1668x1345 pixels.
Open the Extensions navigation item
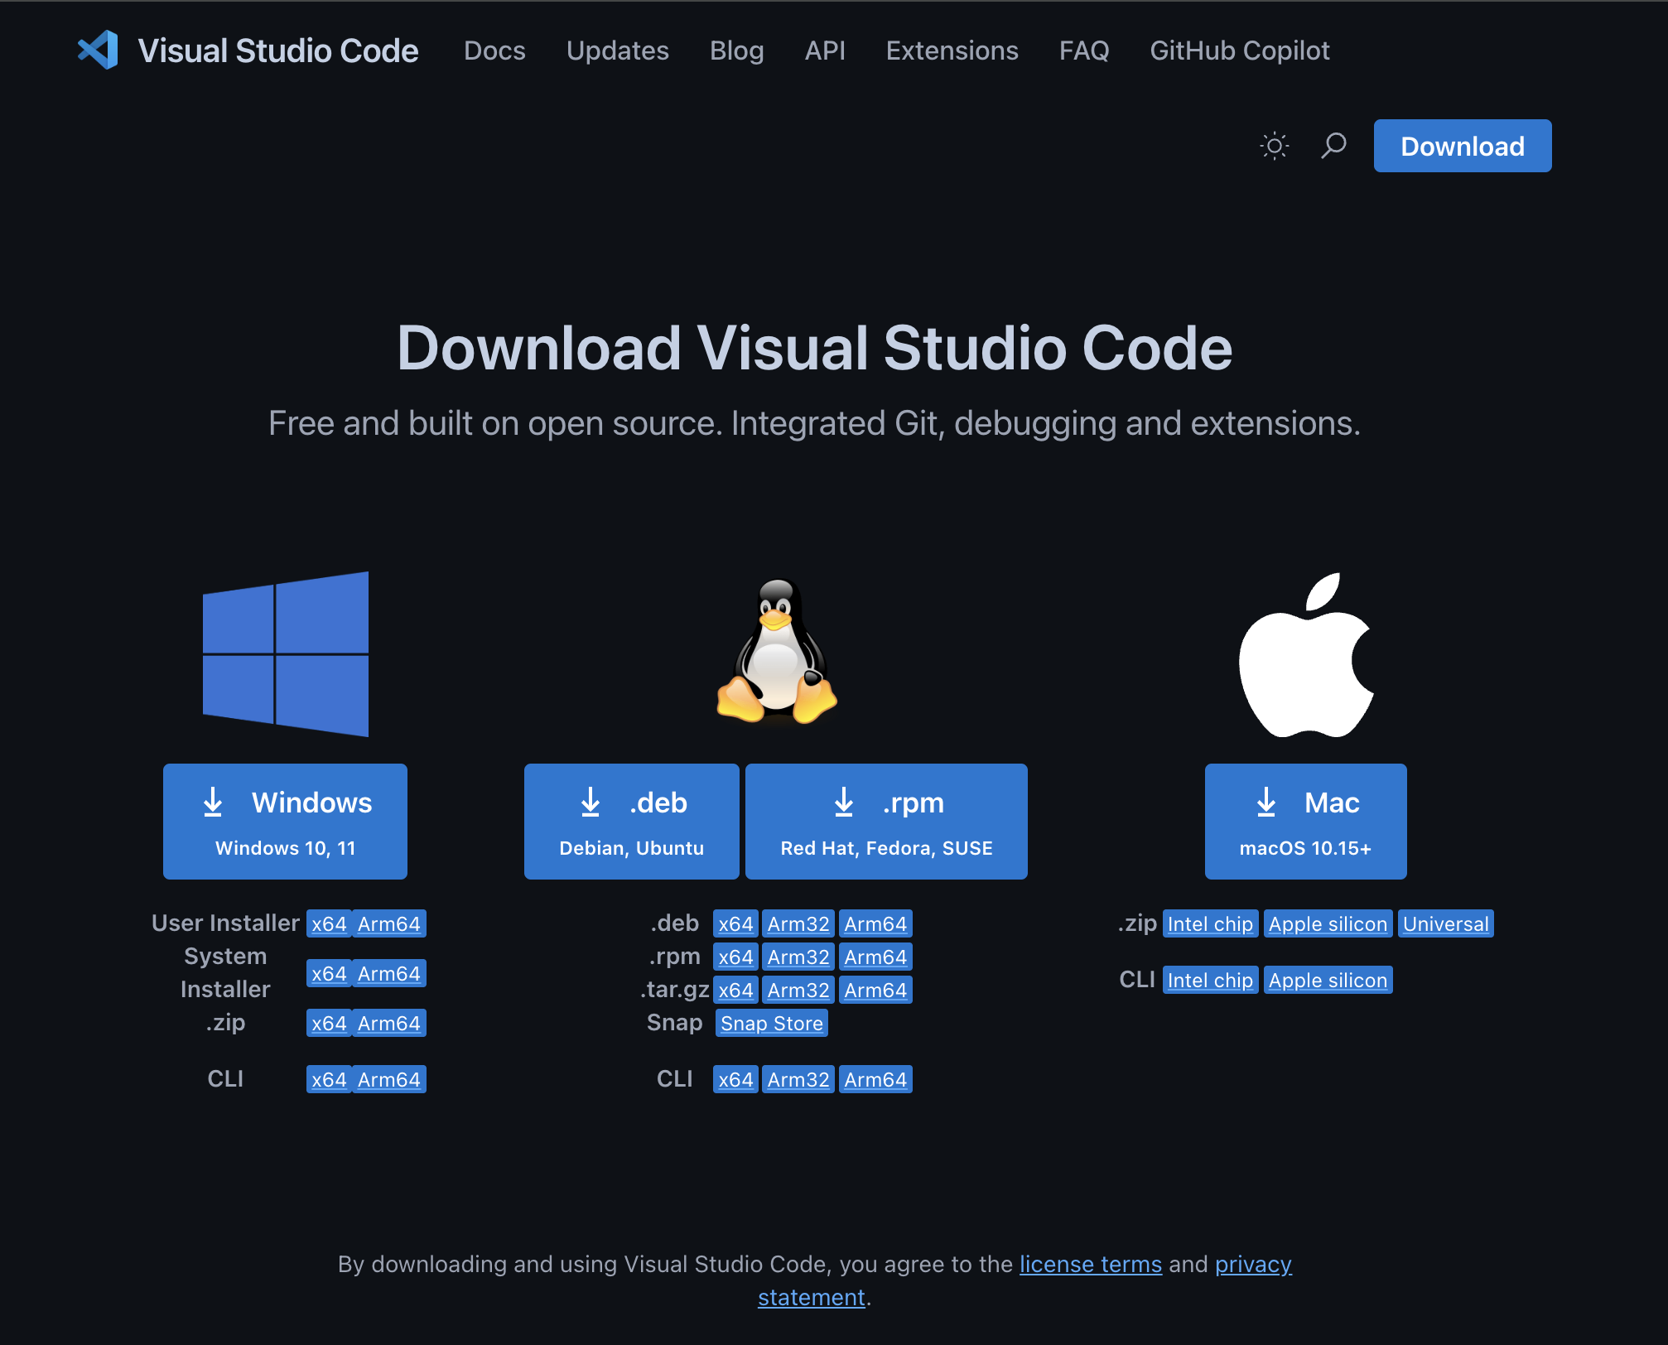(x=952, y=51)
